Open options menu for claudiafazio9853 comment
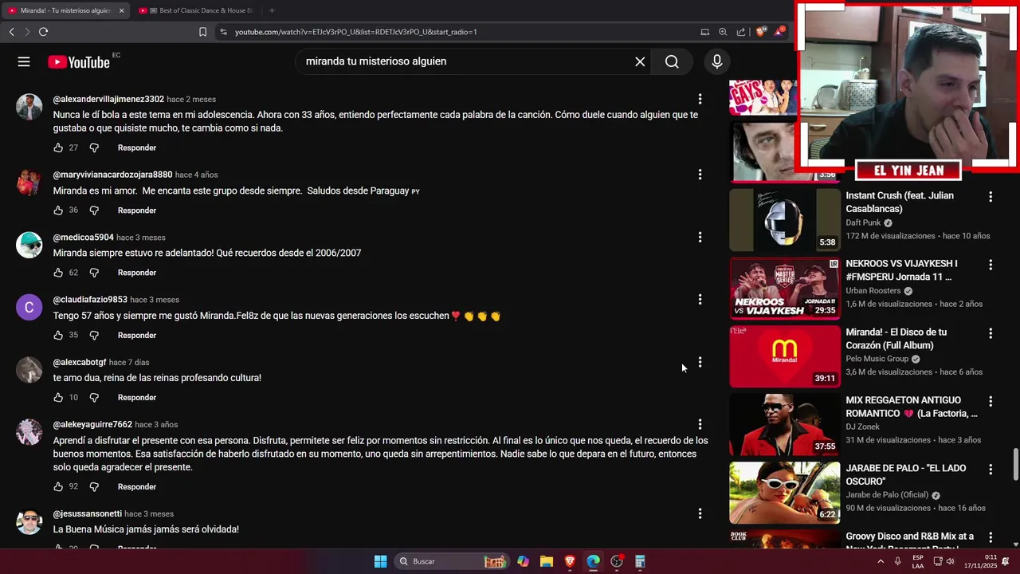The image size is (1020, 574). 700,299
